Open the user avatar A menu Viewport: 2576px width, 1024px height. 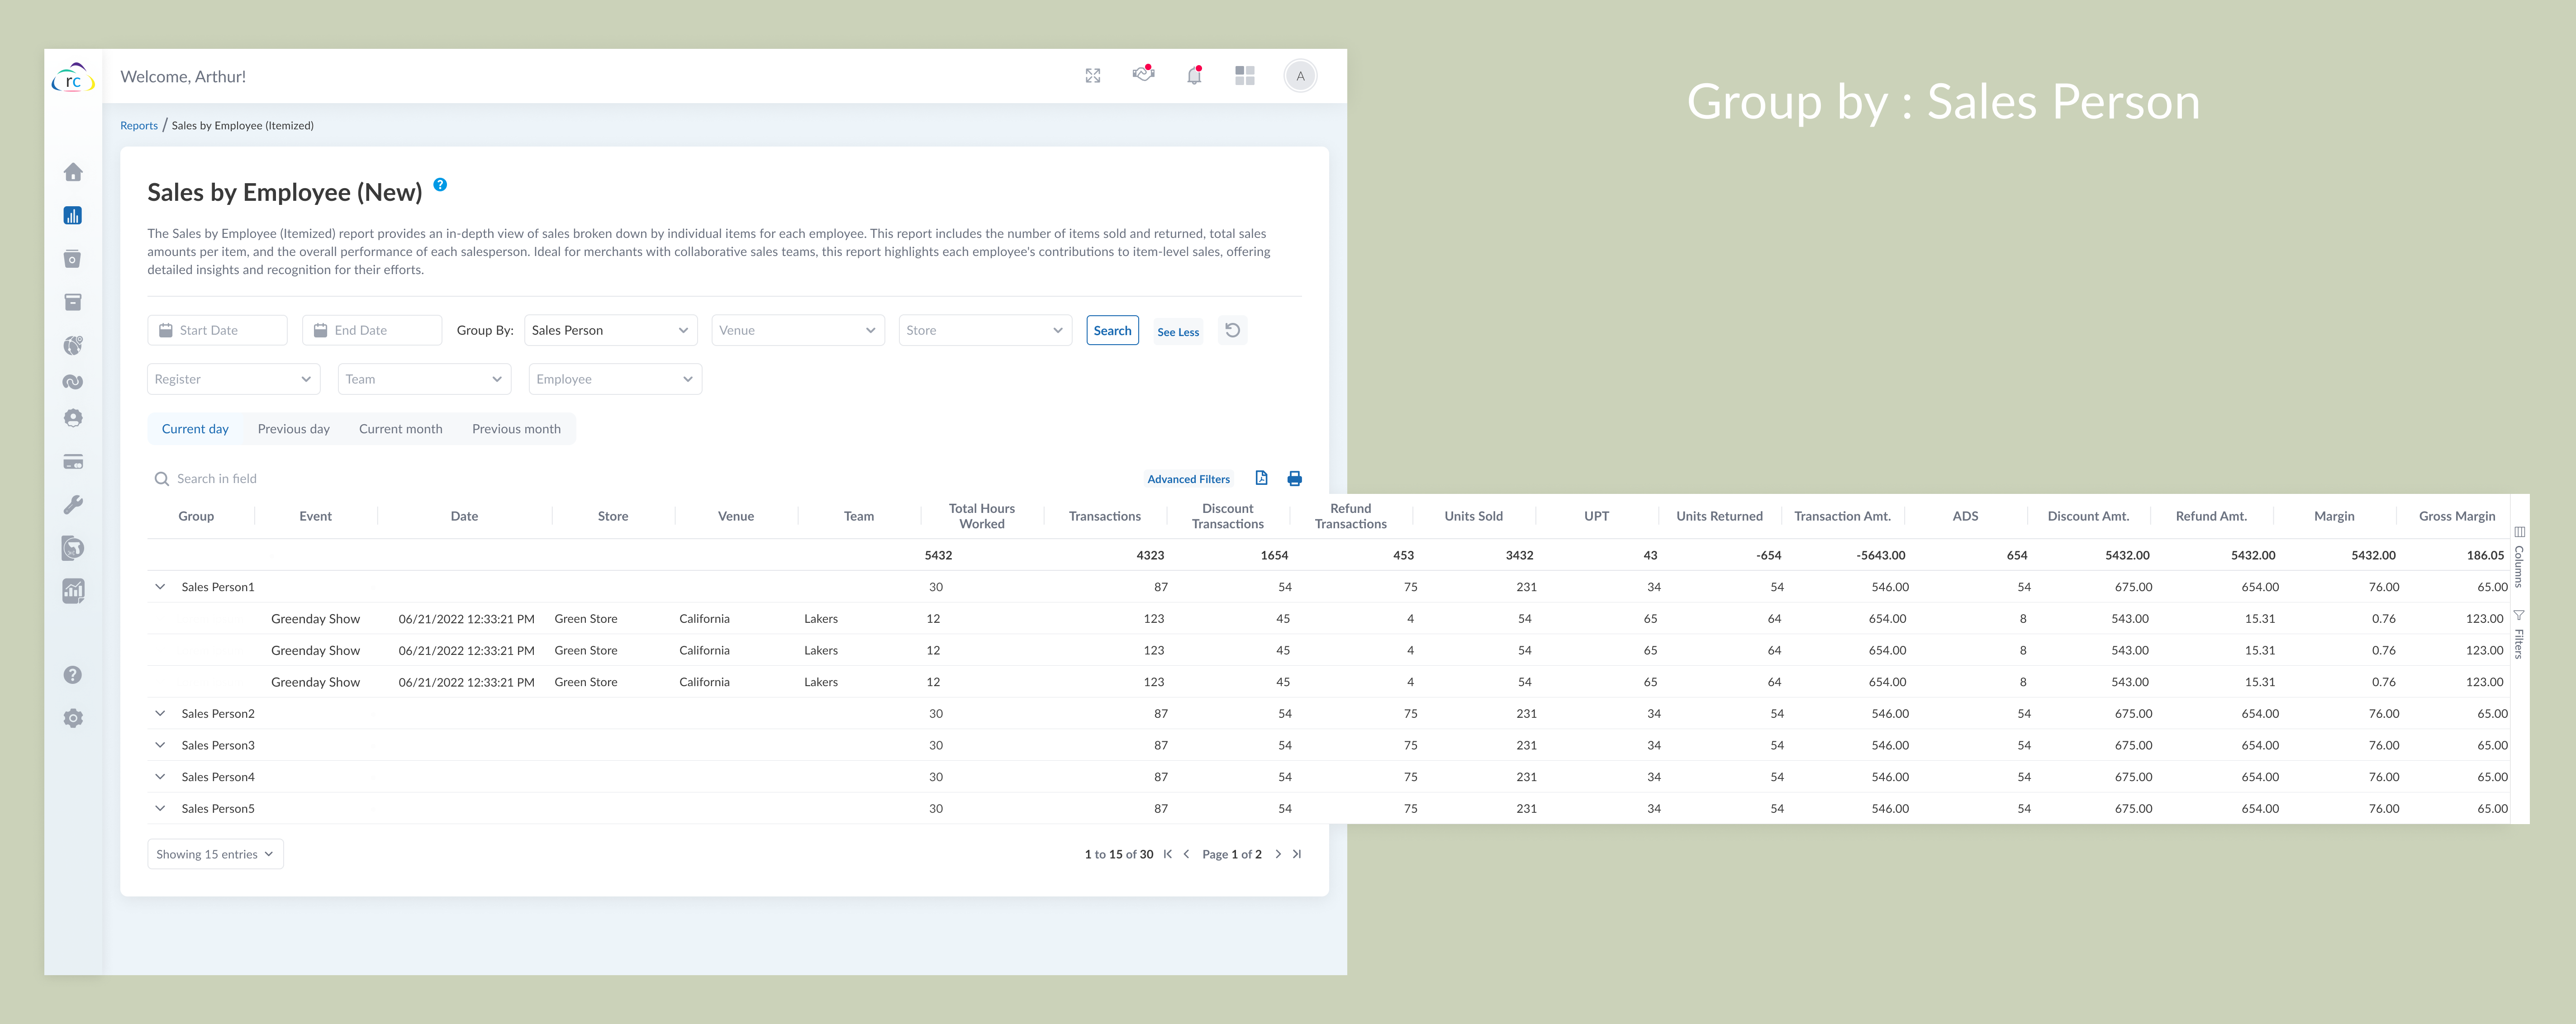[1300, 76]
